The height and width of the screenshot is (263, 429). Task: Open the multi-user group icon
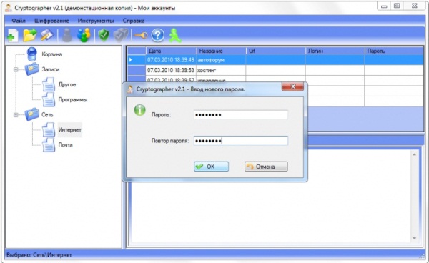84,35
